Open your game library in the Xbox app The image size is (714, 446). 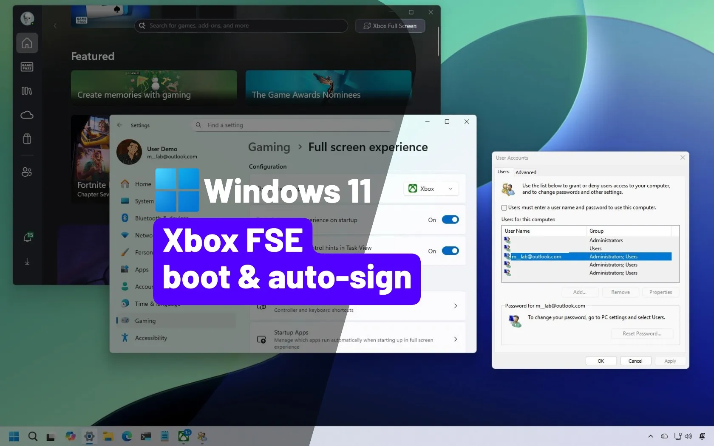coord(27,91)
